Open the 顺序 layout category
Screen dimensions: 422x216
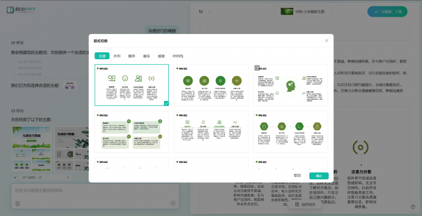point(132,56)
